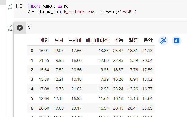
Task: Select the 드라마 column header
Action: coord(75,41)
